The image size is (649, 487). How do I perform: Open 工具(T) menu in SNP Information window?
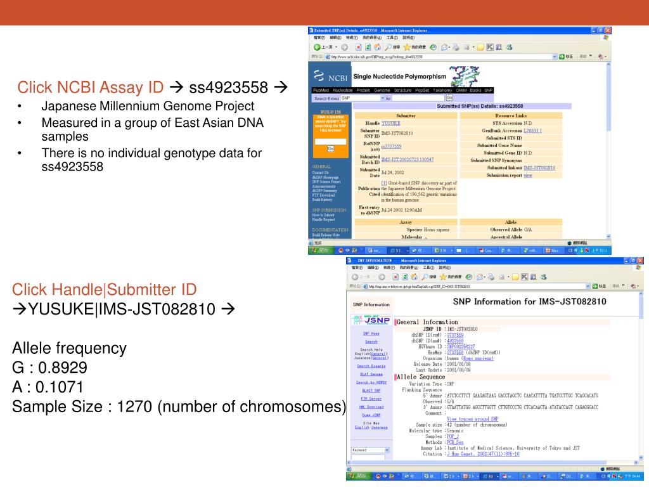428,268
